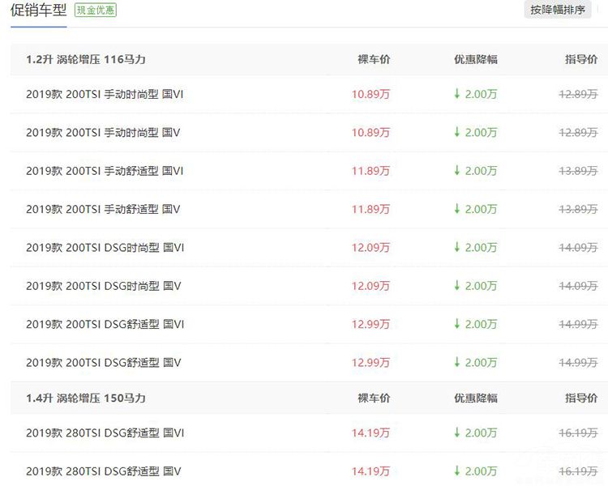Click 11.89万 price for 手动舒适型 国V

pos(370,209)
